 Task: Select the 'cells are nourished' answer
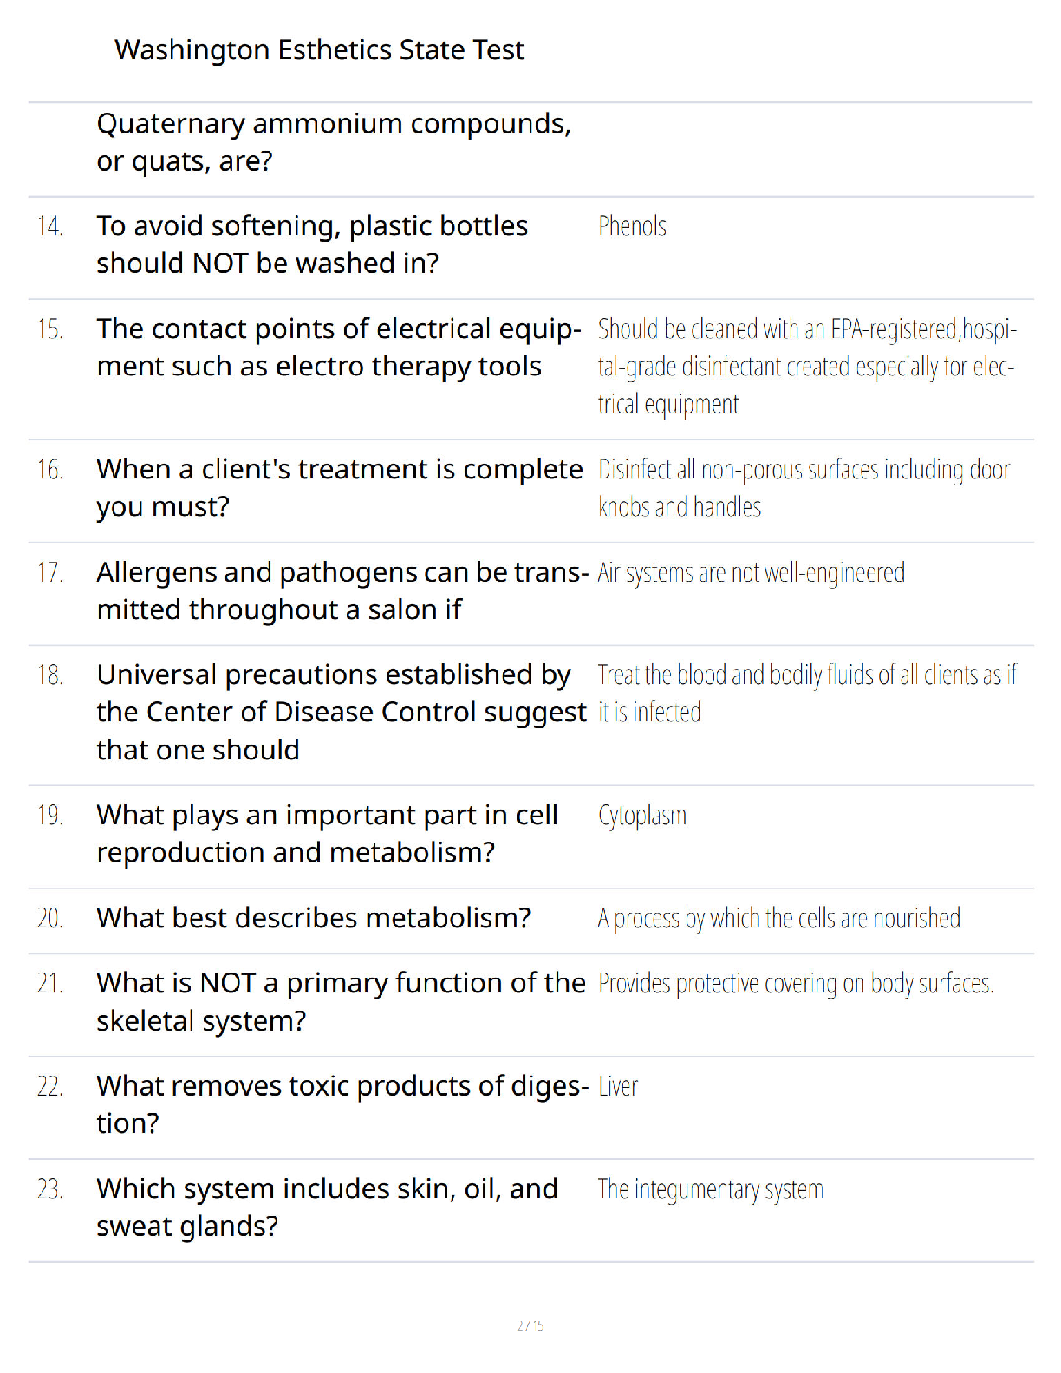pos(778,918)
